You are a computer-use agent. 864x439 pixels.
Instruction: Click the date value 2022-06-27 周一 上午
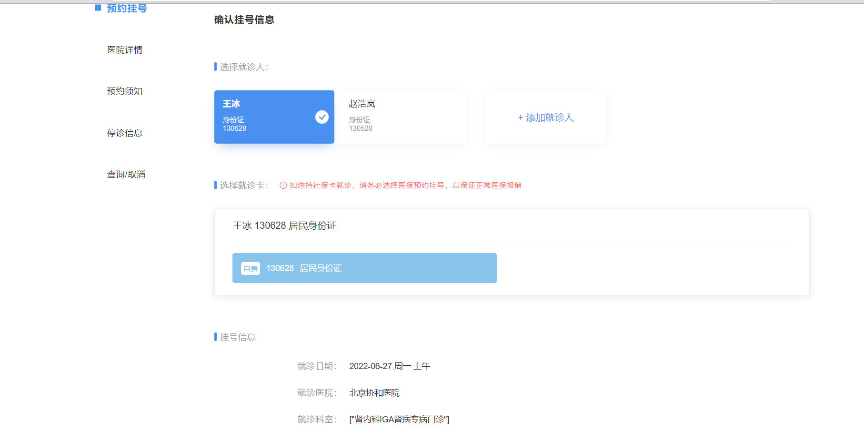[x=390, y=366]
